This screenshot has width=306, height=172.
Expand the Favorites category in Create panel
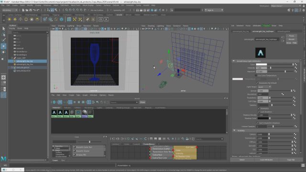click(x=53, y=146)
